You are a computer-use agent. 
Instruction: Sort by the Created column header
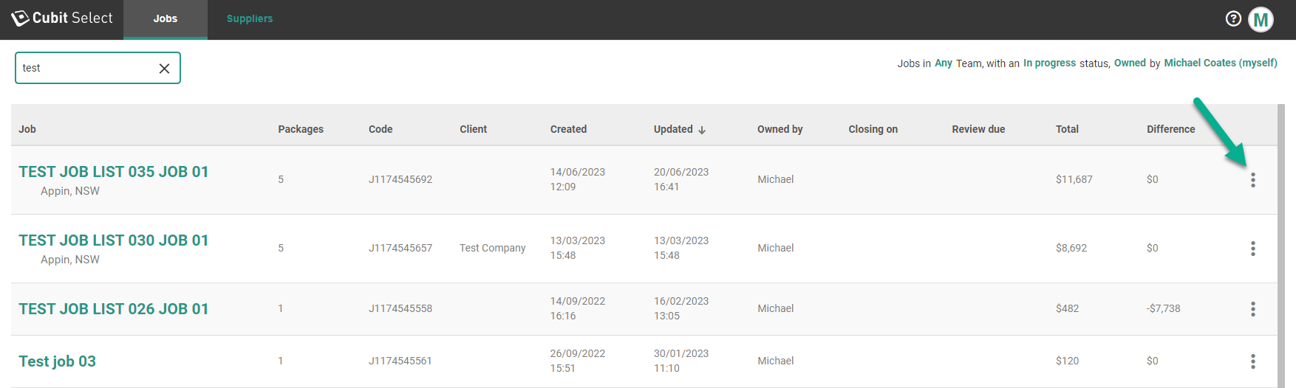pos(568,129)
